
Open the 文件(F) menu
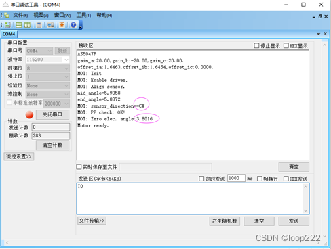pyautogui.click(x=20, y=15)
